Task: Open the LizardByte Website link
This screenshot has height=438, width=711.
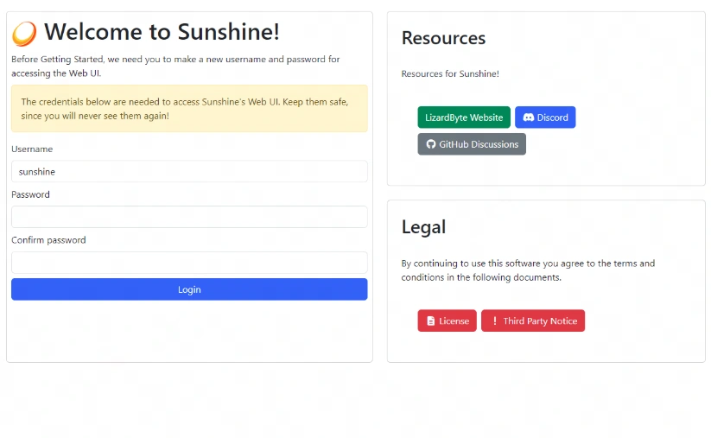Action: tap(464, 117)
